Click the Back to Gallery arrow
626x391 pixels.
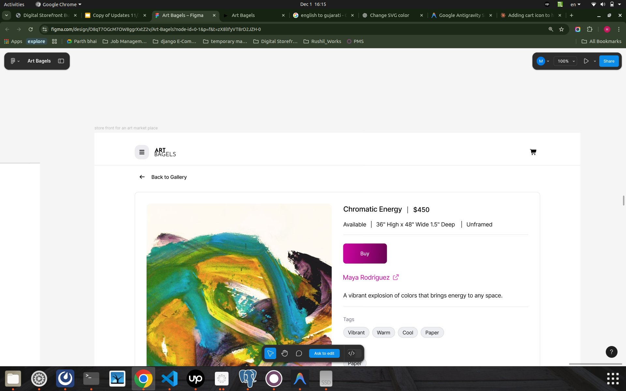tap(142, 177)
